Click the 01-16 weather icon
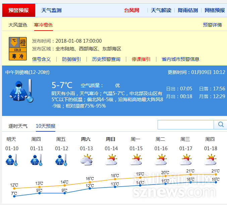 point(161,160)
